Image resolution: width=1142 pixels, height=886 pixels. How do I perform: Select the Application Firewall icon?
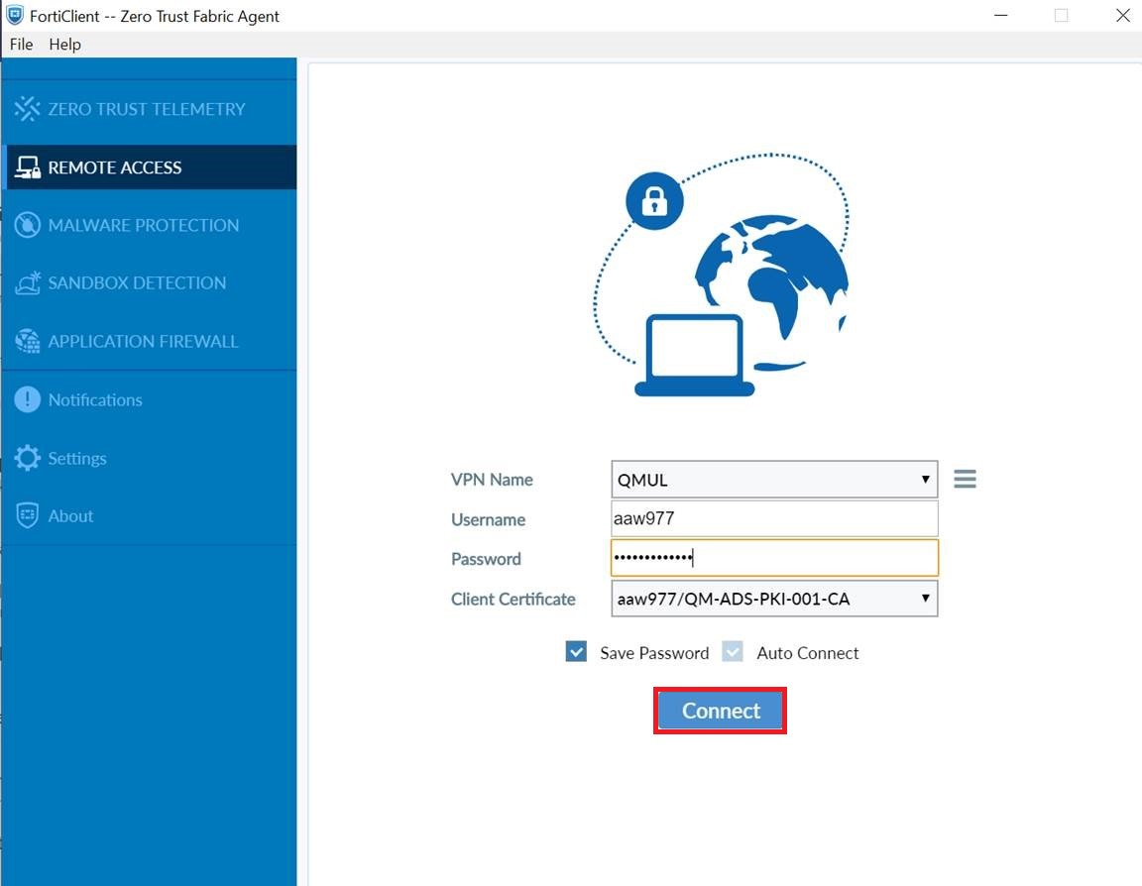coord(29,341)
